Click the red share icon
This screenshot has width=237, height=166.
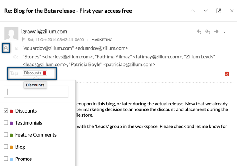(227, 74)
